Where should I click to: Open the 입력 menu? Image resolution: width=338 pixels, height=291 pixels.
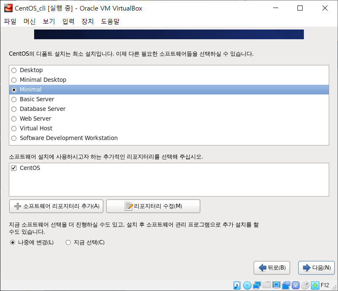68,22
